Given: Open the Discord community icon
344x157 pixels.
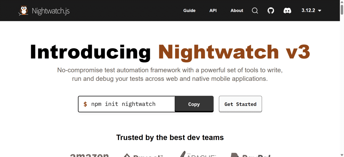Looking at the screenshot, I should (288, 10).
